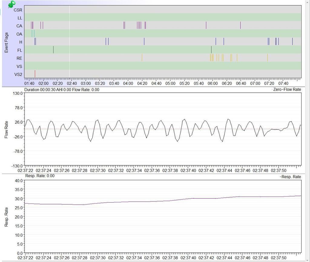Viewport: 310px width, 262px height.
Task: Click the Resp. Rate vertical axis title
Action: [6, 217]
